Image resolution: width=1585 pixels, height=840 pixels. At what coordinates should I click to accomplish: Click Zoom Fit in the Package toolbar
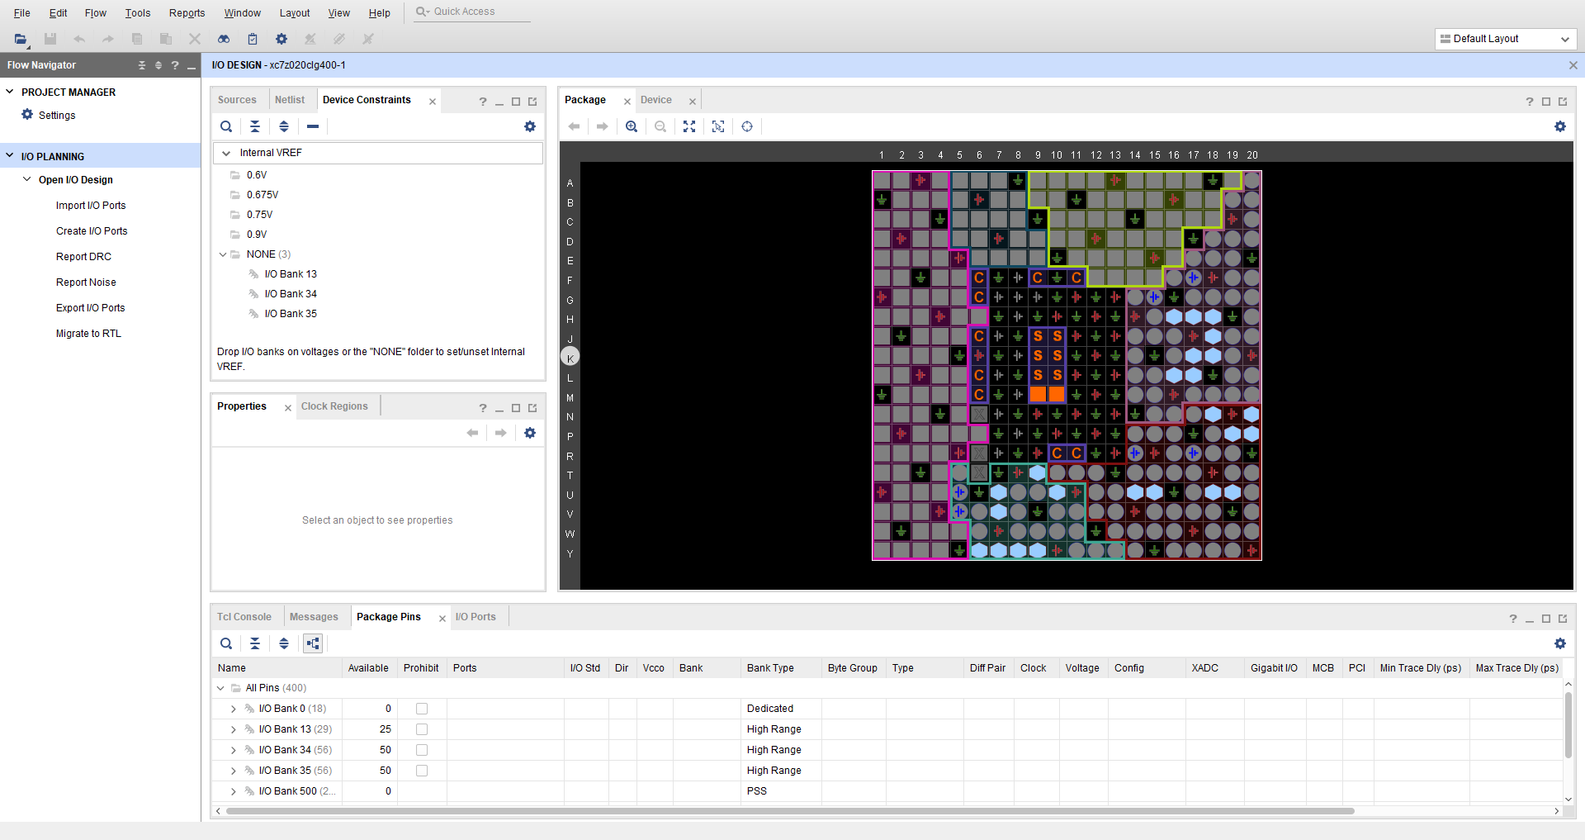pos(689,126)
